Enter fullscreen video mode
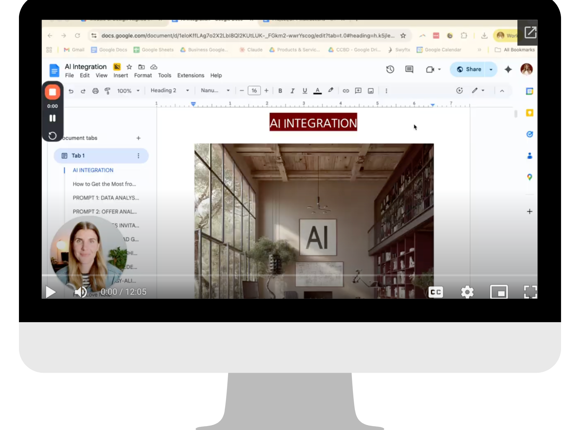Image resolution: width=580 pixels, height=430 pixels. 530,292
